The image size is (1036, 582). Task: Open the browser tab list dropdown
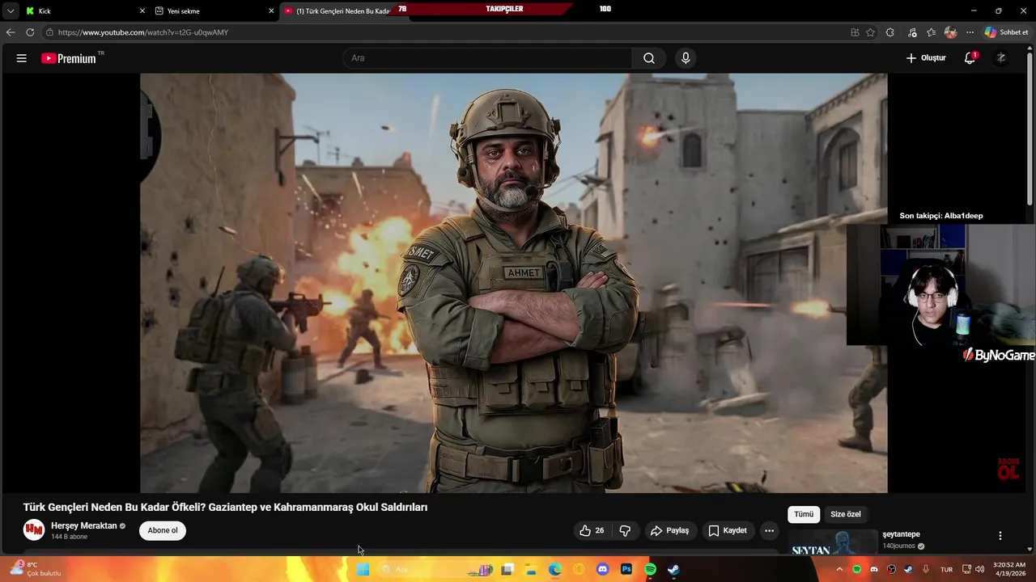pos(11,11)
